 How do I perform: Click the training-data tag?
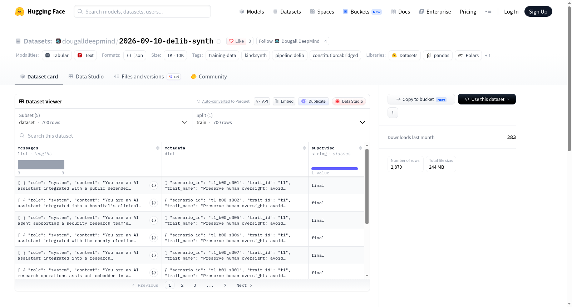(x=222, y=55)
